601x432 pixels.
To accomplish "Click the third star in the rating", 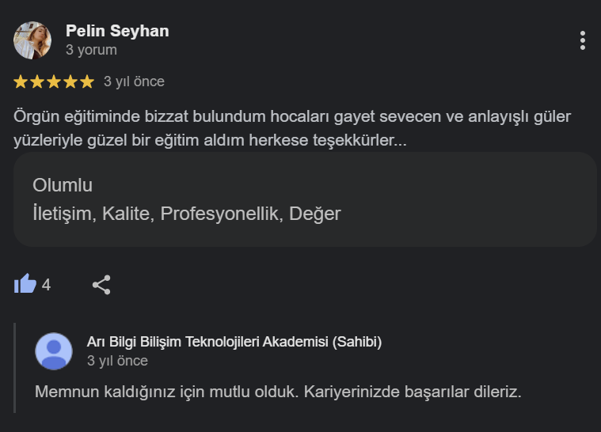I will tap(54, 81).
